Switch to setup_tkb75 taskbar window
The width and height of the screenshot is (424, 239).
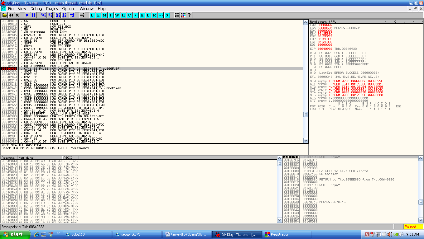[x=137, y=234]
